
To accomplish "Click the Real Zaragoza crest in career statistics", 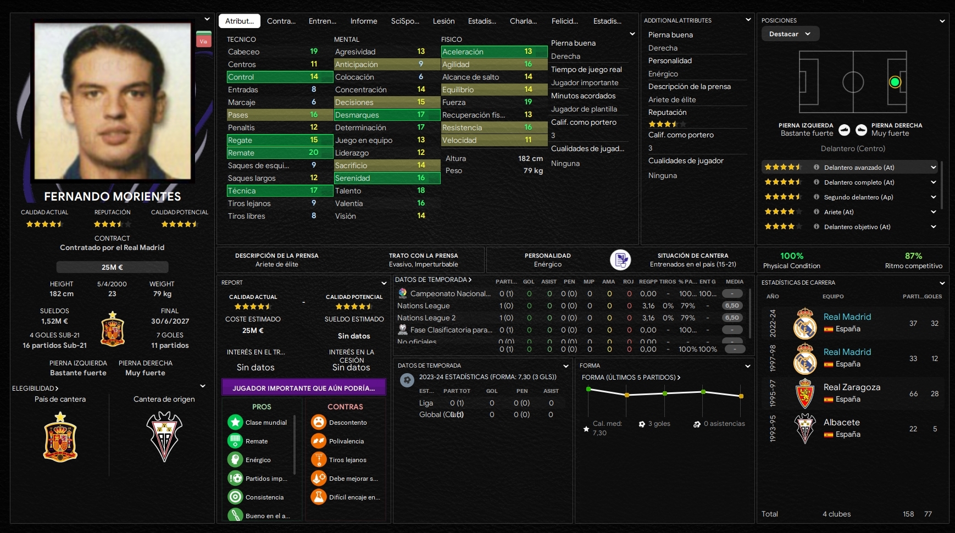I will [x=805, y=393].
